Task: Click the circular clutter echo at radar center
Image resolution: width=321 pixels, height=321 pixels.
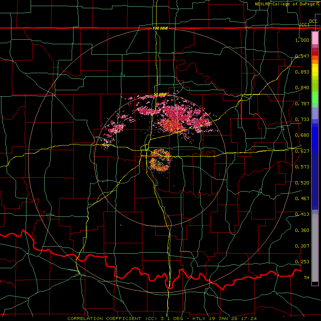Action: tap(160, 160)
